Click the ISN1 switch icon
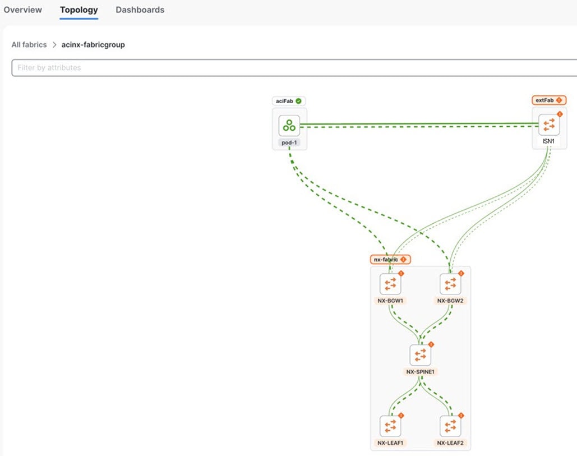 pos(548,125)
